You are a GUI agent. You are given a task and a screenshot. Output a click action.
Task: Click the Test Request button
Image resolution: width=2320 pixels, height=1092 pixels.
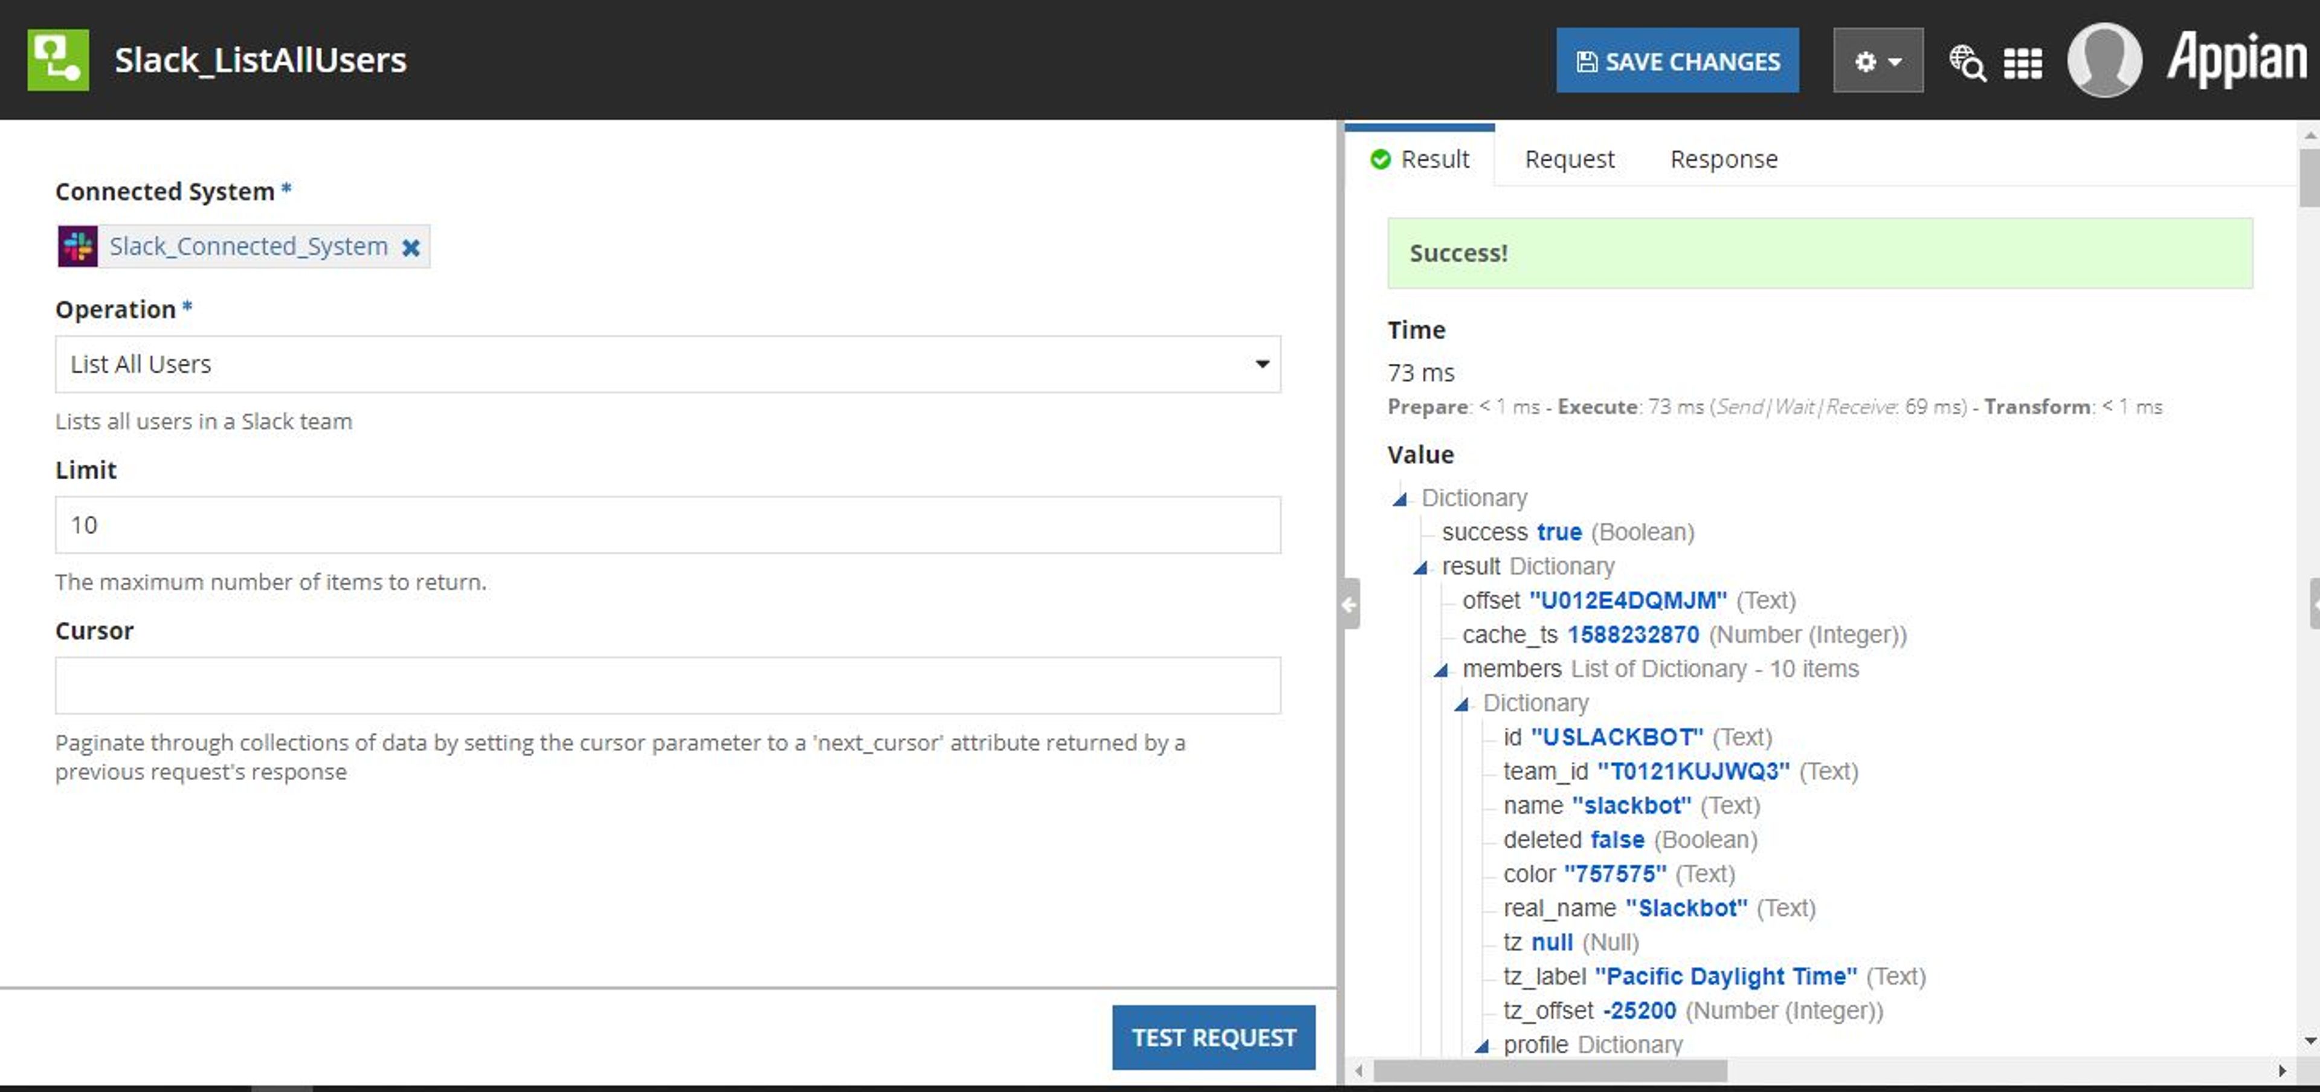coord(1213,1037)
